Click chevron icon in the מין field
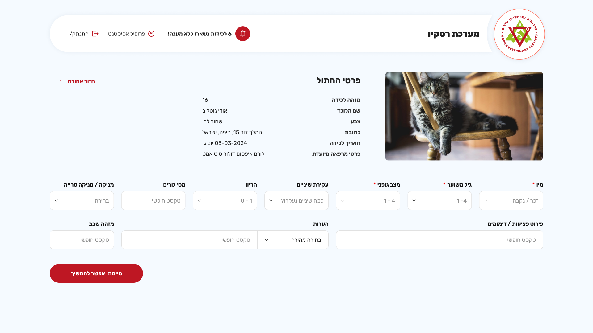This screenshot has width=593, height=333. [486, 201]
